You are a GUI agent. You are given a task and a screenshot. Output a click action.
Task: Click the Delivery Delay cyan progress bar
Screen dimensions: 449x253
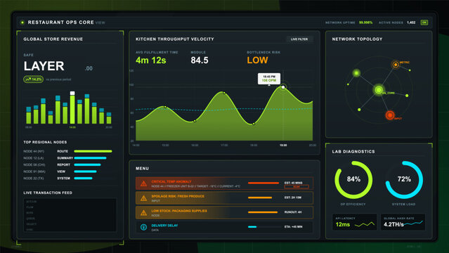(252, 226)
